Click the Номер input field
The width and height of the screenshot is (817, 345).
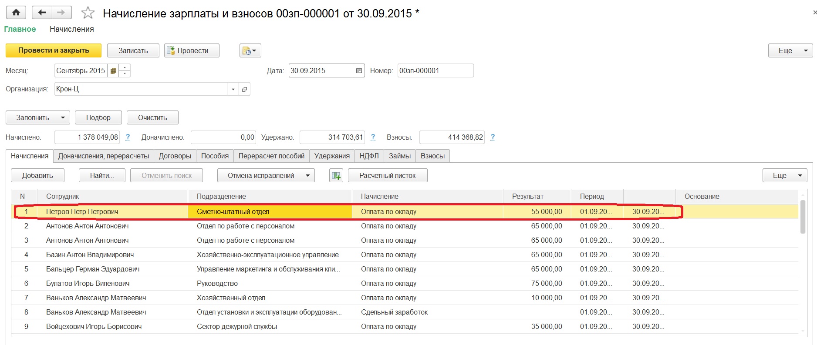[436, 70]
